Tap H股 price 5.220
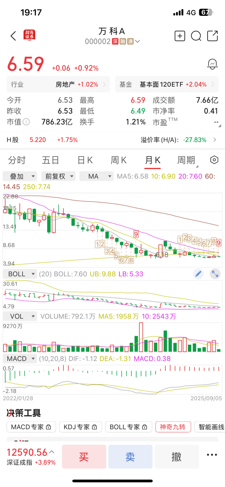The image size is (225, 487). (38, 140)
